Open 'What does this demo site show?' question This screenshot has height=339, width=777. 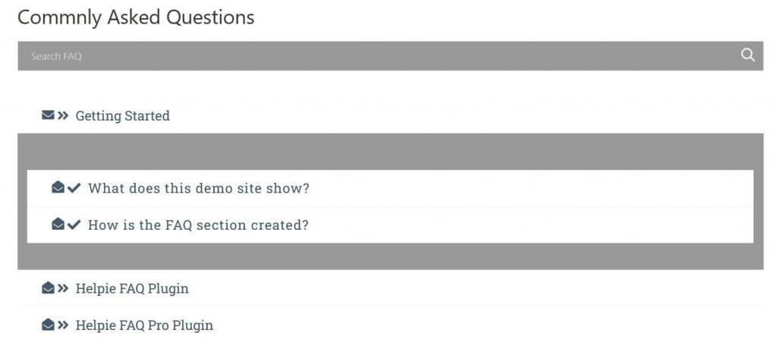point(199,188)
